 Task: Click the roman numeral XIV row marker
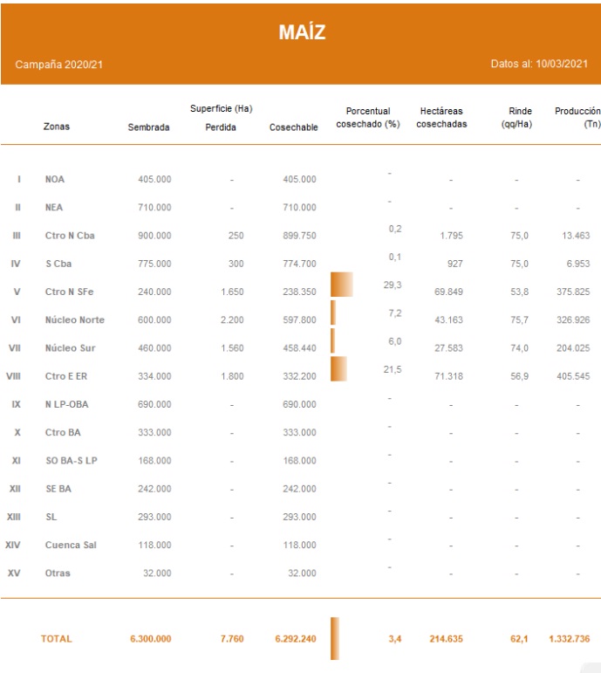click(x=13, y=545)
